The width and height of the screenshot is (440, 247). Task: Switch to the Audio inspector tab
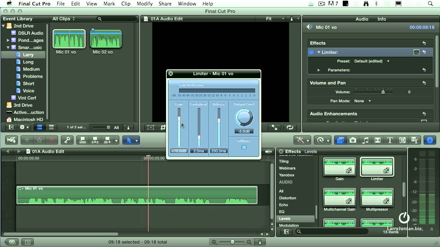362,19
